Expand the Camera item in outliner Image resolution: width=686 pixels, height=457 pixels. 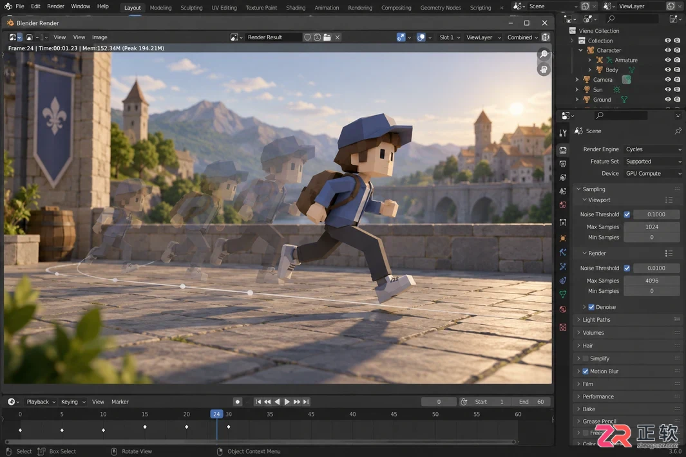[x=577, y=80]
